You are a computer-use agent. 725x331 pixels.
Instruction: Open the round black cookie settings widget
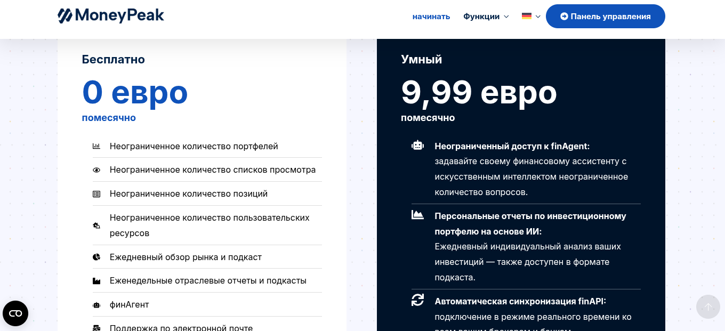click(15, 313)
